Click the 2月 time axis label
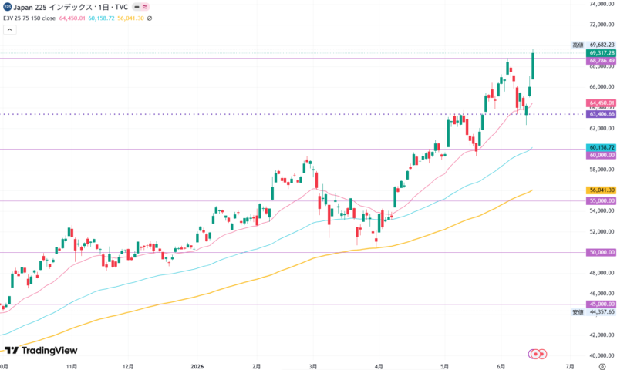 click(x=256, y=366)
